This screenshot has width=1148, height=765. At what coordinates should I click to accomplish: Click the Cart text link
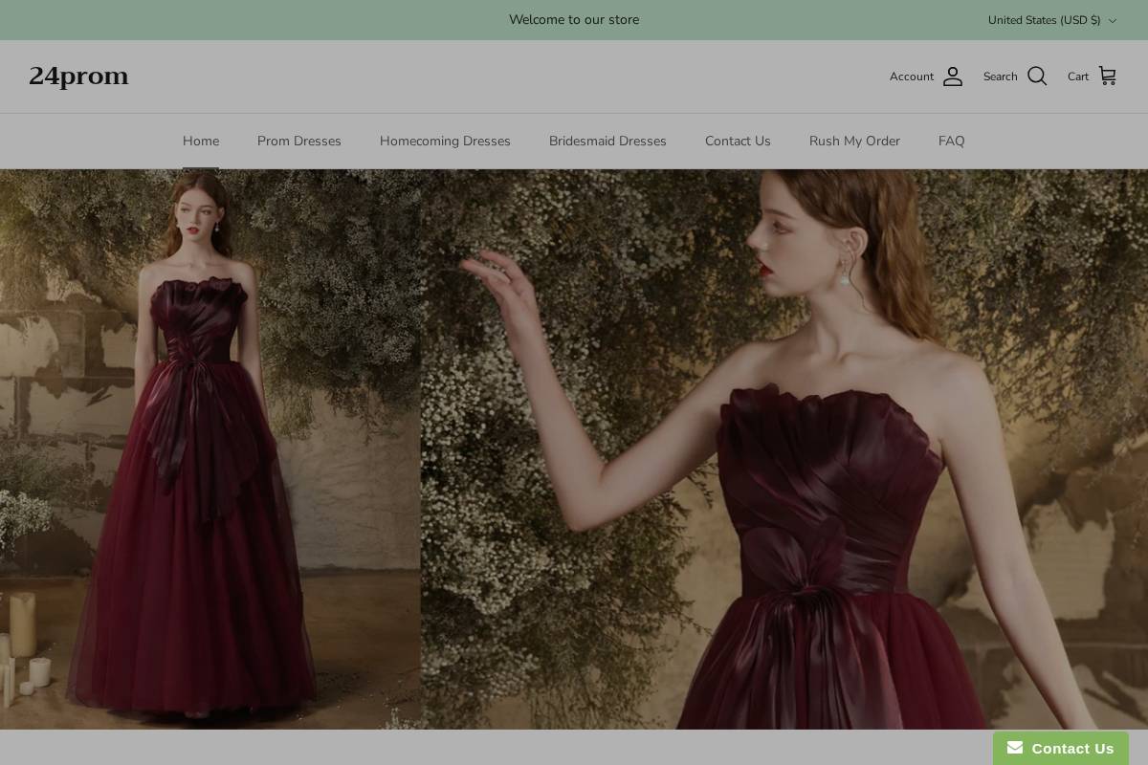tap(1078, 76)
